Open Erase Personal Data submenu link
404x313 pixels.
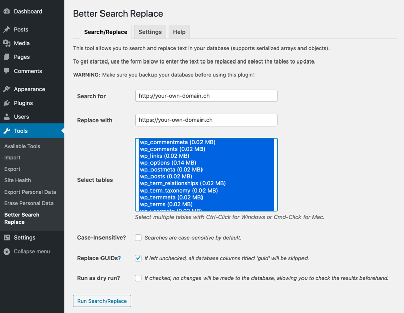(29, 203)
